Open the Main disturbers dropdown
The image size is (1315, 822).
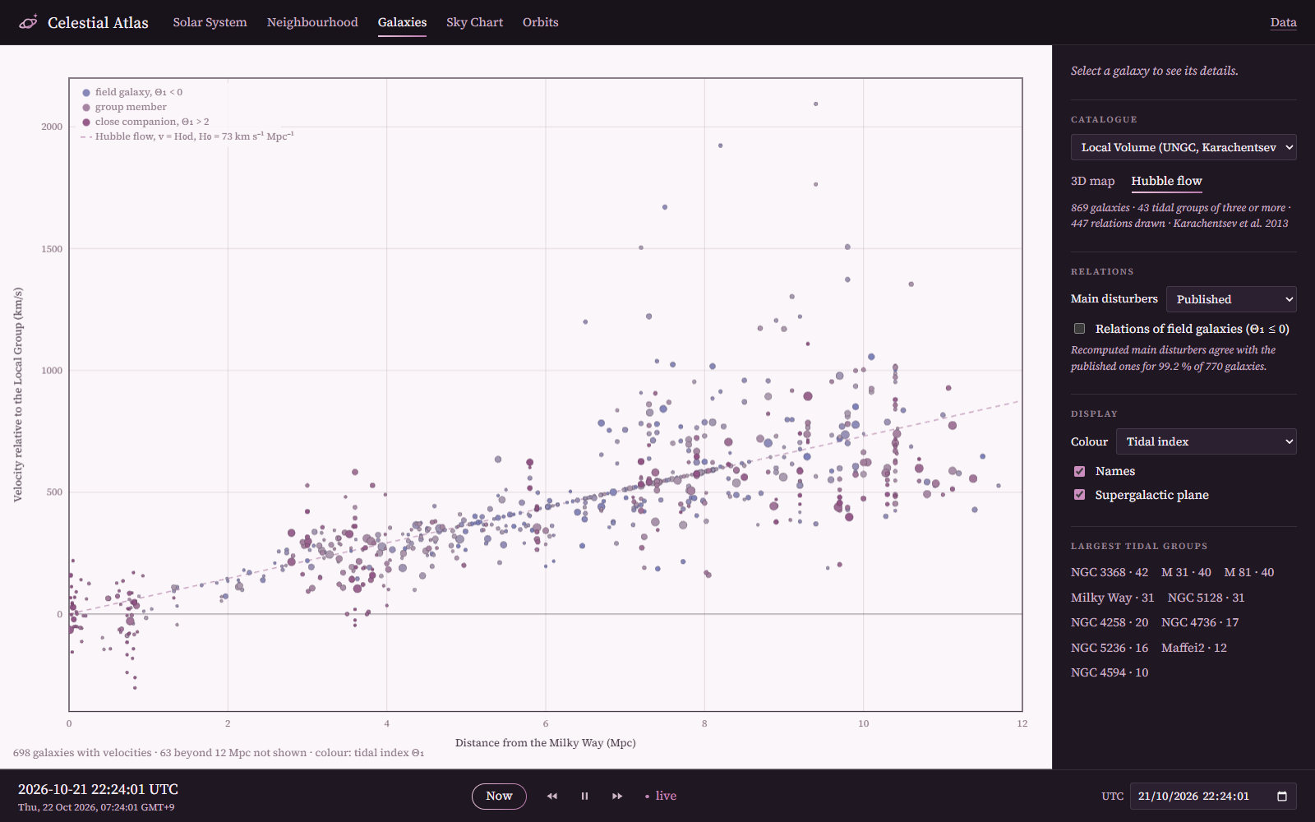coord(1231,299)
